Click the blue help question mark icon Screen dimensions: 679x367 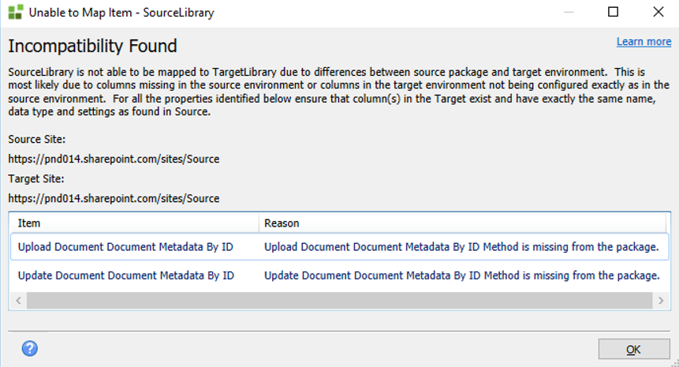[x=30, y=348]
